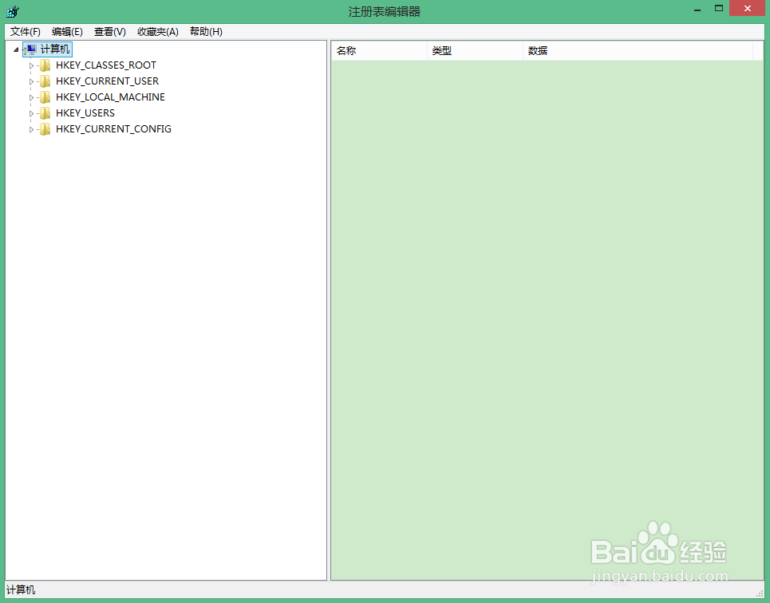This screenshot has width=770, height=603.
Task: Expand the HKEY_CURRENT_USER key
Action: (31, 81)
